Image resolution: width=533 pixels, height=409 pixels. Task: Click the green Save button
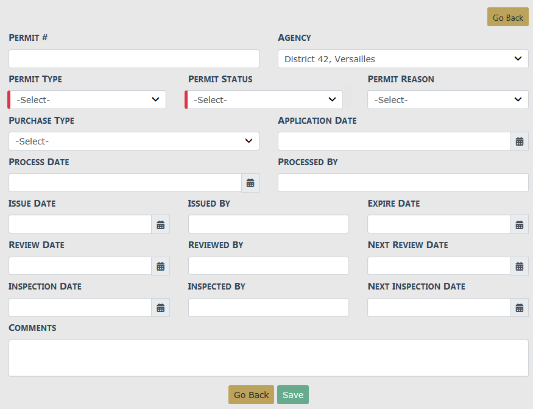293,395
